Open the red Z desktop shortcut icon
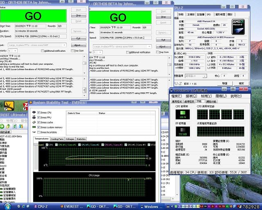 point(25,106)
